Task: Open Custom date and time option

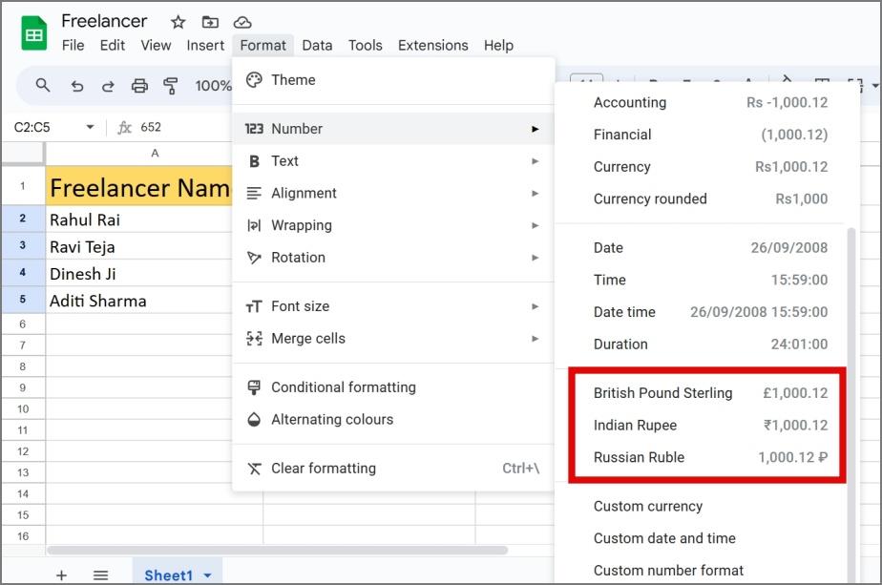Action: point(702,537)
